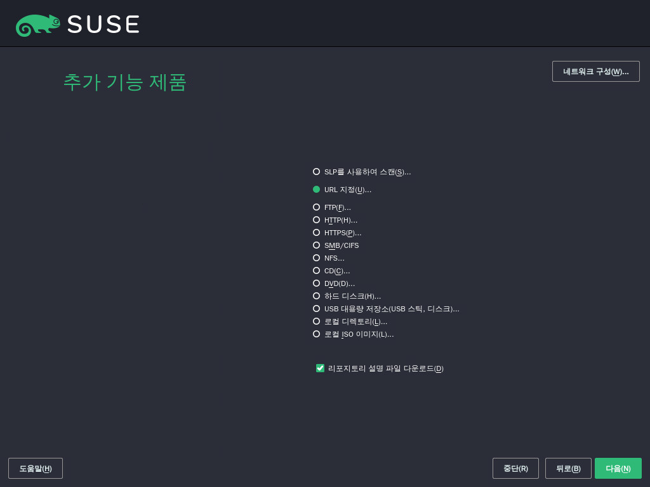The image size is (650, 487).
Task: Select the SMB/CIFS radio option
Action: tap(317, 245)
